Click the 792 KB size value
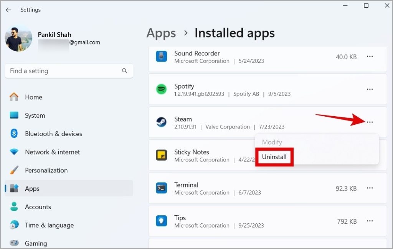This screenshot has height=249, width=393. 347,221
